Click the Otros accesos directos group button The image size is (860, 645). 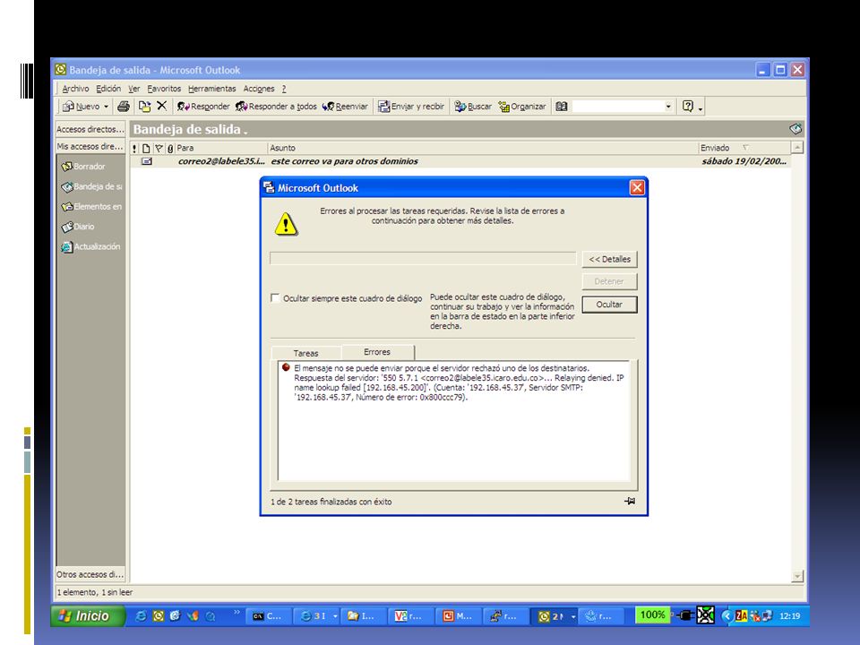pos(90,574)
